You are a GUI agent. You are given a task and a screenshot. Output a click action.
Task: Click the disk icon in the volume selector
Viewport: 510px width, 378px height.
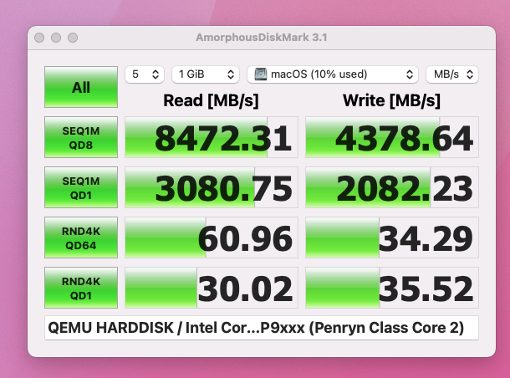coord(261,74)
